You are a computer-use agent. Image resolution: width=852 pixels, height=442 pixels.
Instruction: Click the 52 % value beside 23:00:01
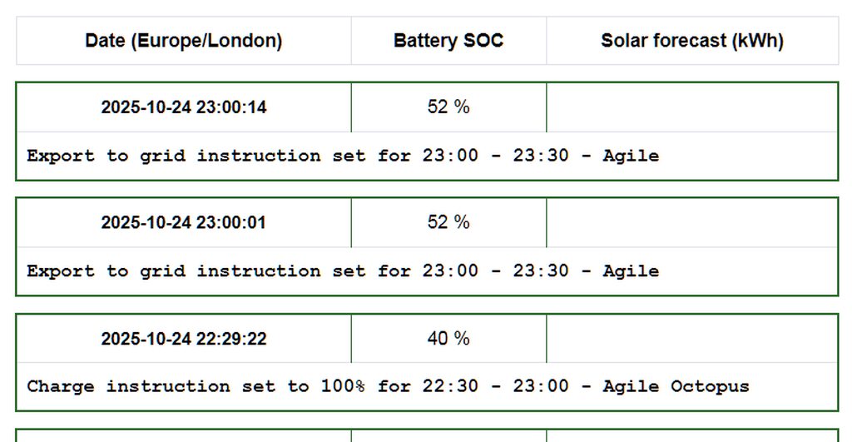pyautogui.click(x=448, y=222)
